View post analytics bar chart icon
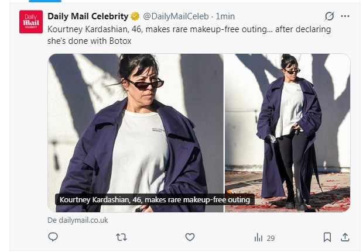The image size is (363, 252). pyautogui.click(x=258, y=237)
